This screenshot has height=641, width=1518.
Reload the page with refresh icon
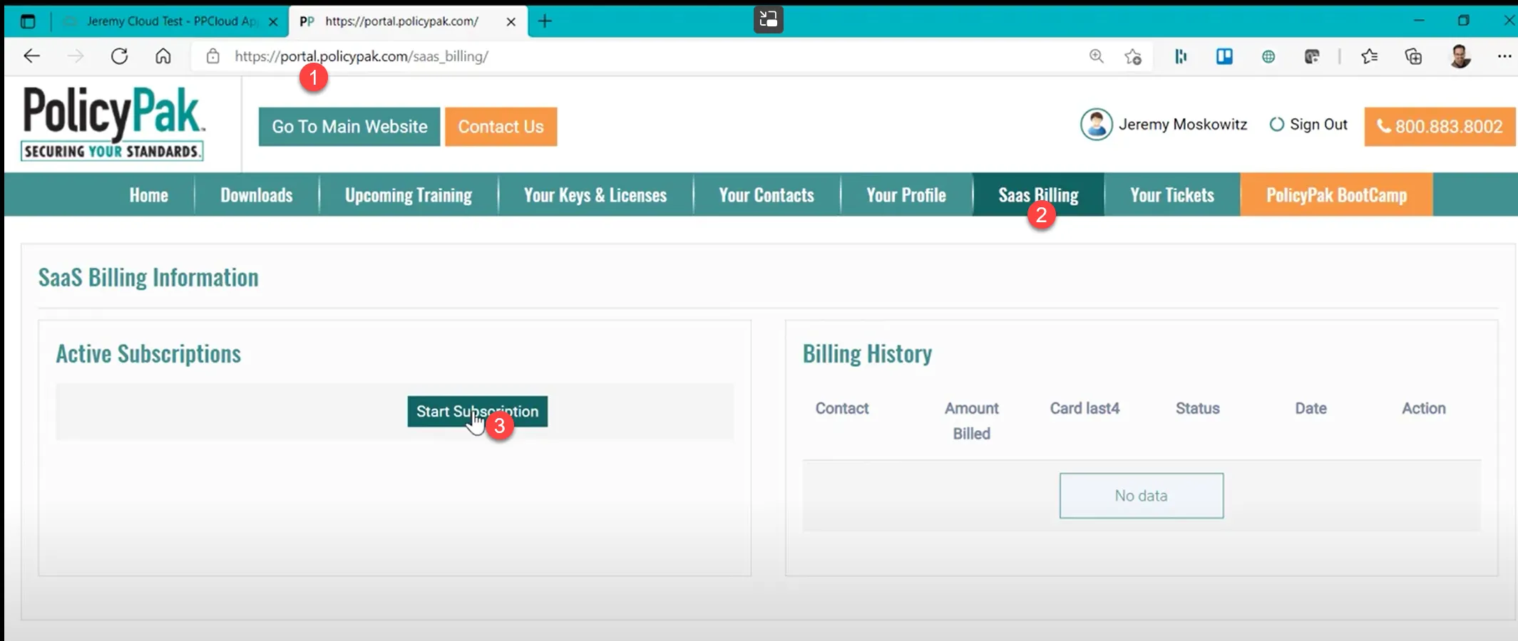[119, 56]
